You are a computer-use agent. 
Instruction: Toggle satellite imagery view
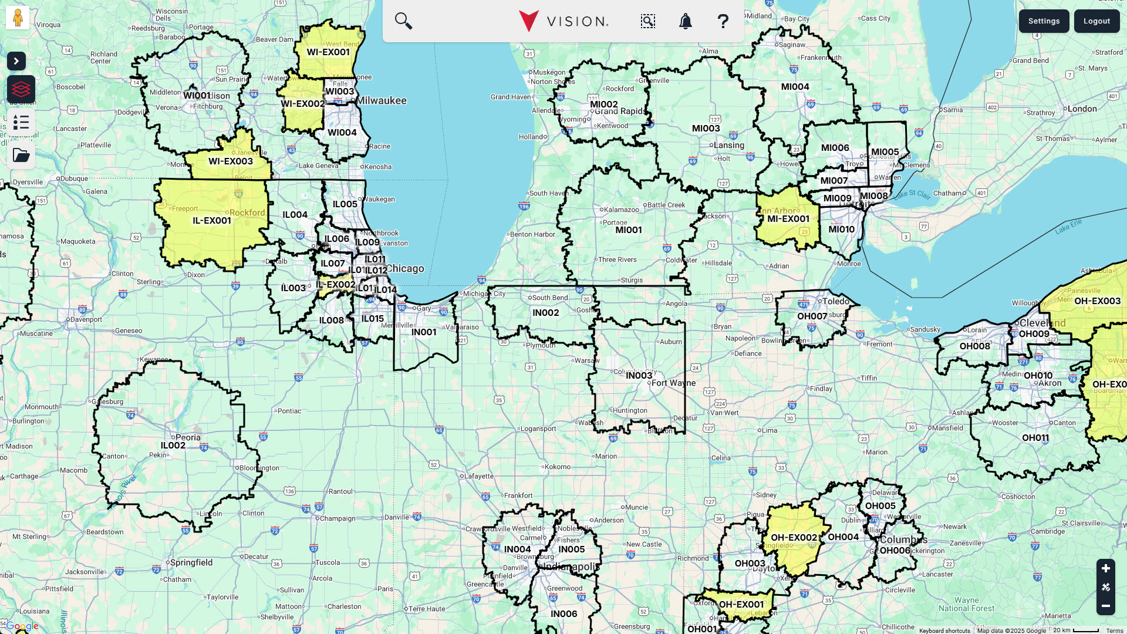pos(1105,587)
